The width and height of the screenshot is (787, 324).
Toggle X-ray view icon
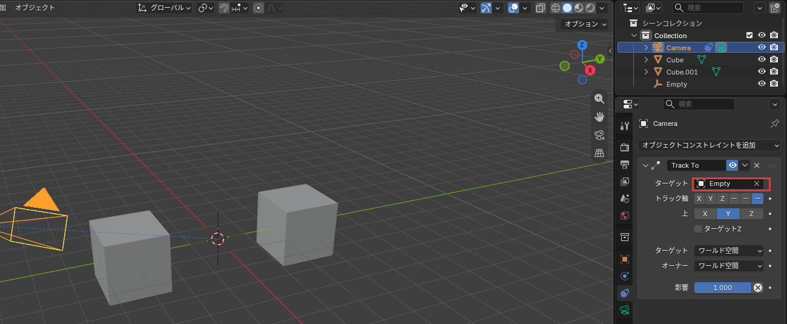[541, 8]
